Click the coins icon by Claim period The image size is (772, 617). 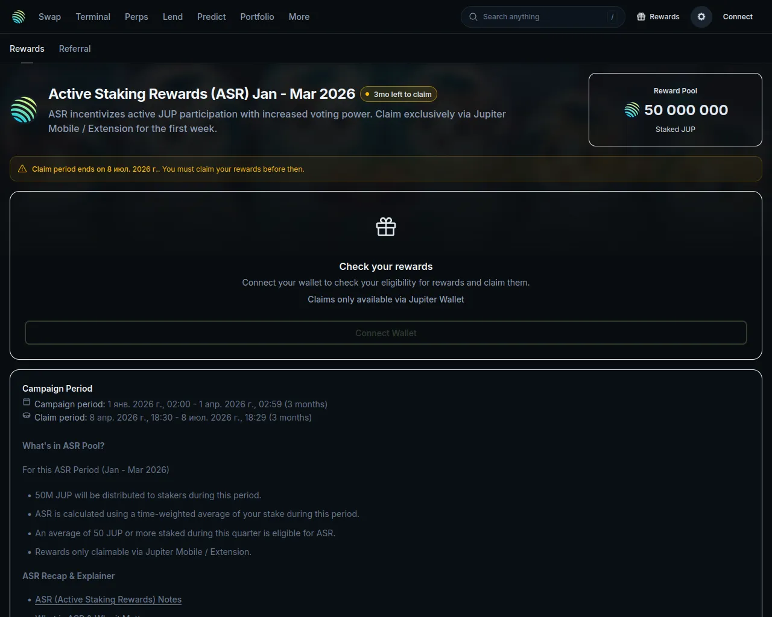27,415
